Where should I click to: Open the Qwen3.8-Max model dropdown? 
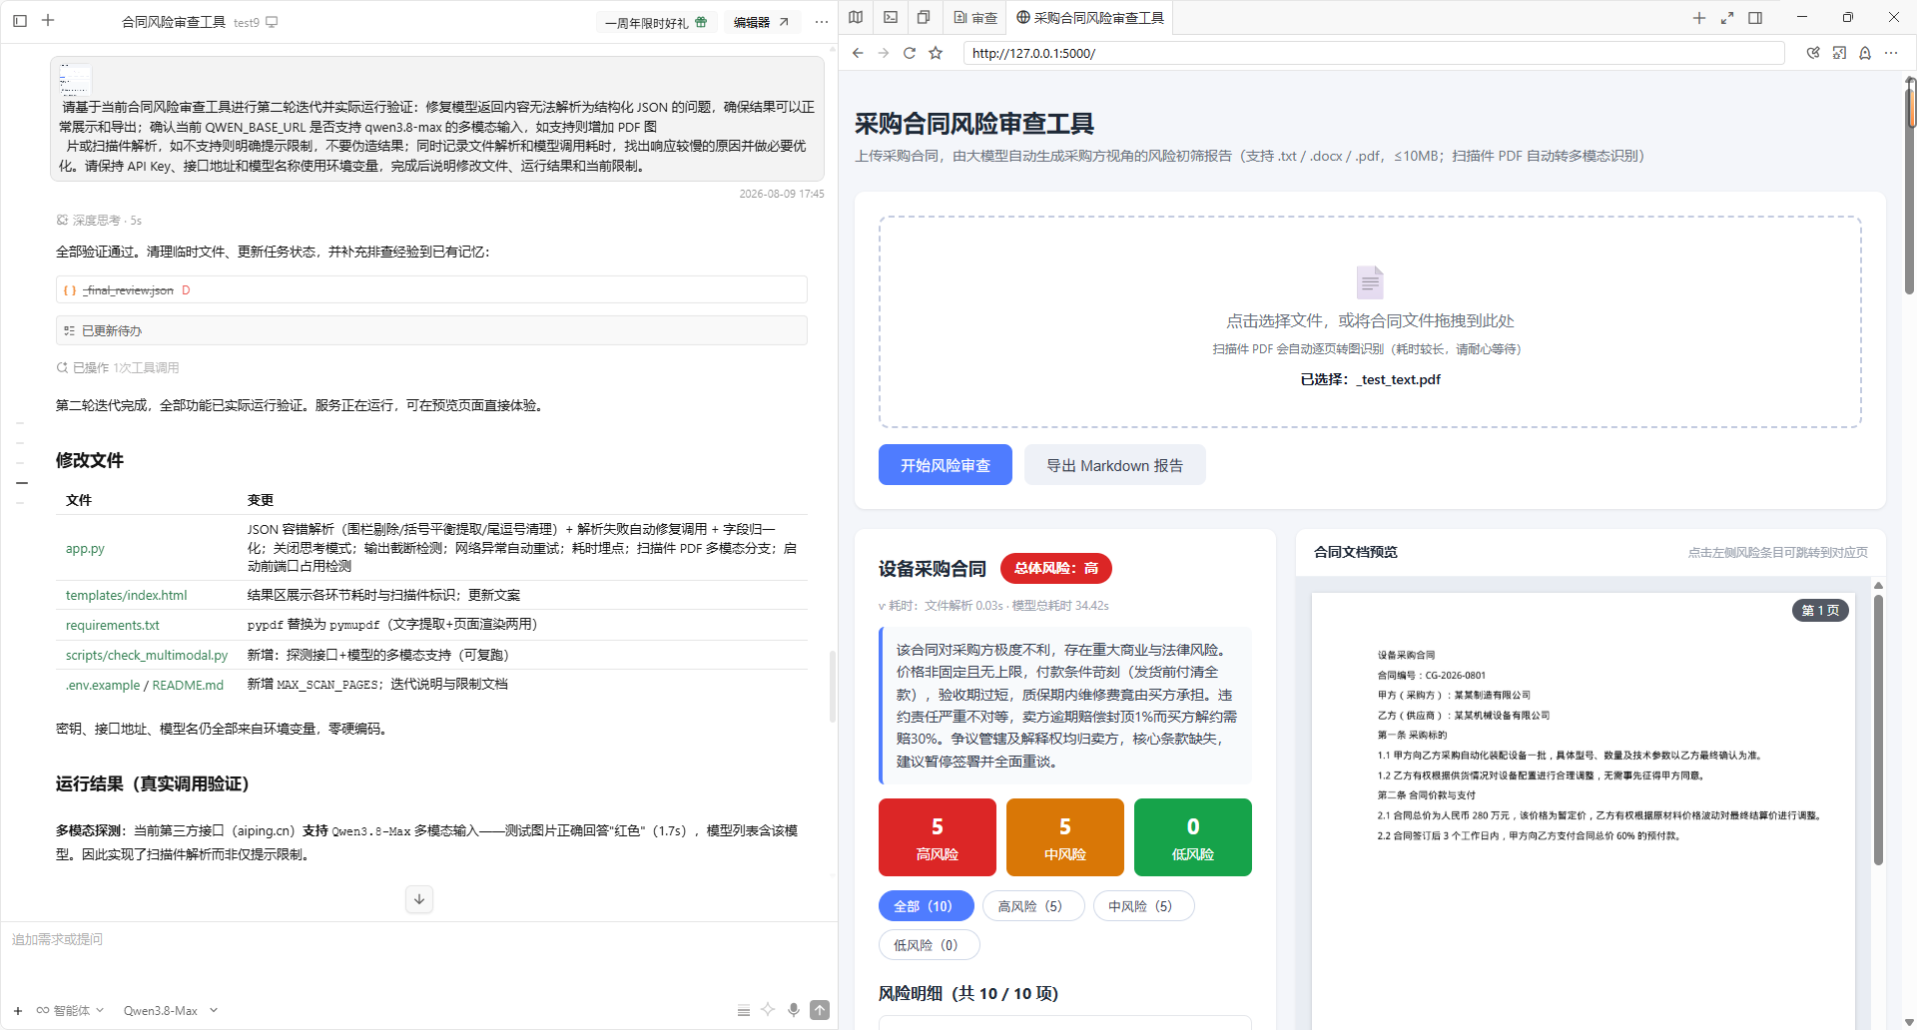point(170,1010)
